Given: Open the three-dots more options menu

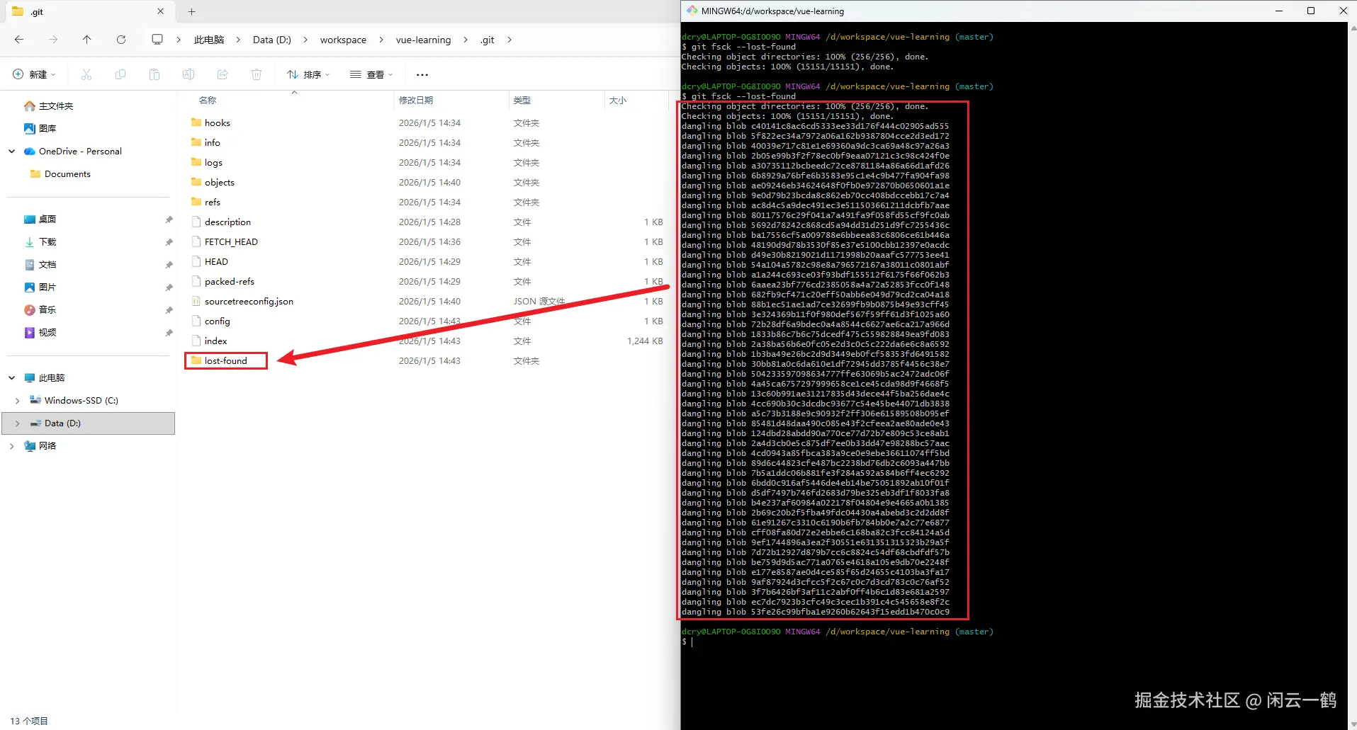Looking at the screenshot, I should pos(422,74).
